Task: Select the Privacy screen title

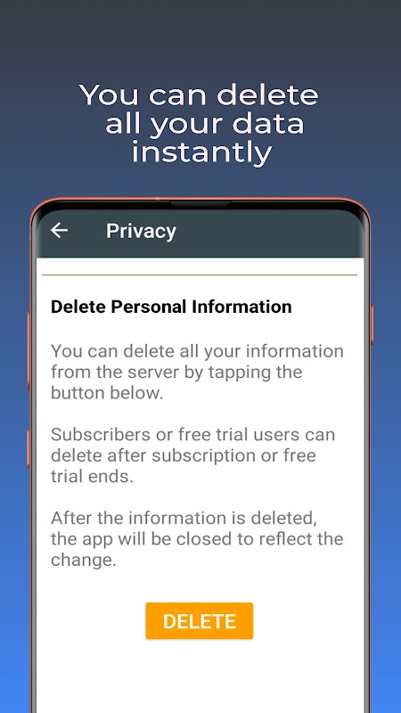Action: click(141, 231)
